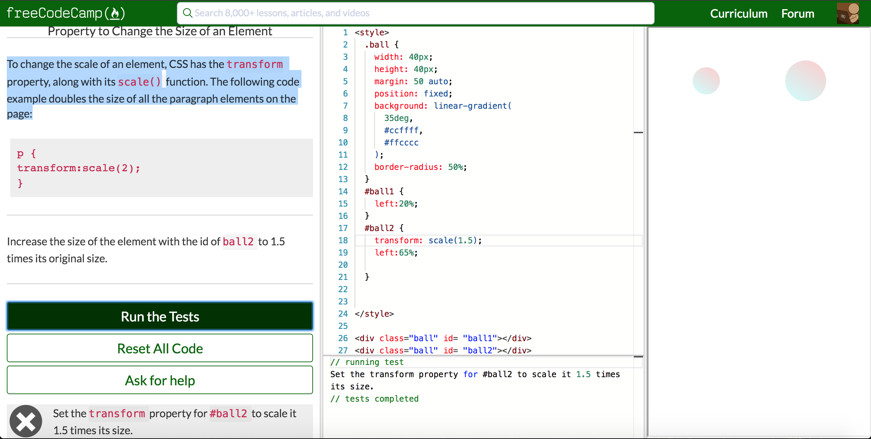The width and height of the screenshot is (871, 439).
Task: Click line 27 div with id ball2
Action: [x=442, y=350]
